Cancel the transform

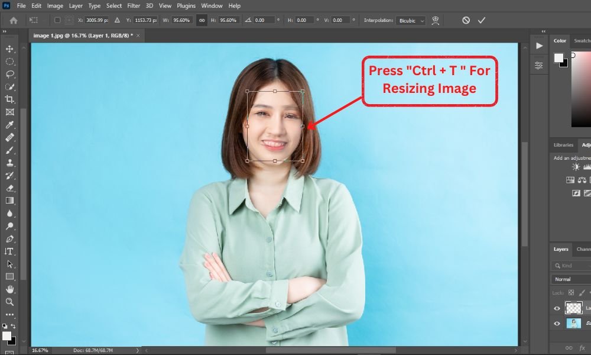[466, 20]
